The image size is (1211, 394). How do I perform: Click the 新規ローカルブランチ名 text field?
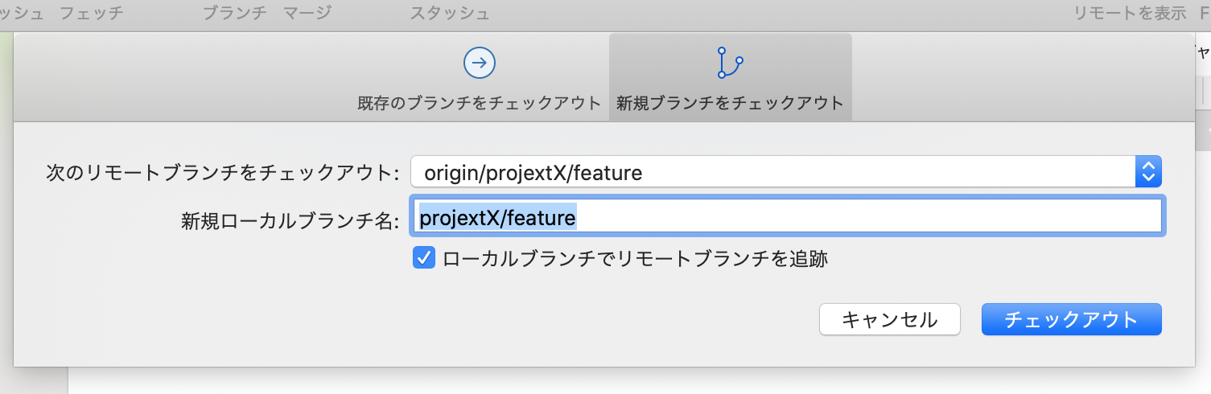(786, 216)
